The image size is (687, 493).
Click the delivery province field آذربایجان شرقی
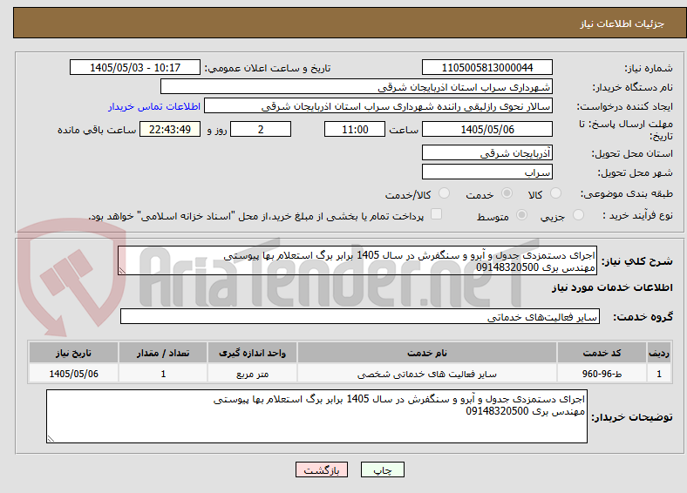pos(487,152)
